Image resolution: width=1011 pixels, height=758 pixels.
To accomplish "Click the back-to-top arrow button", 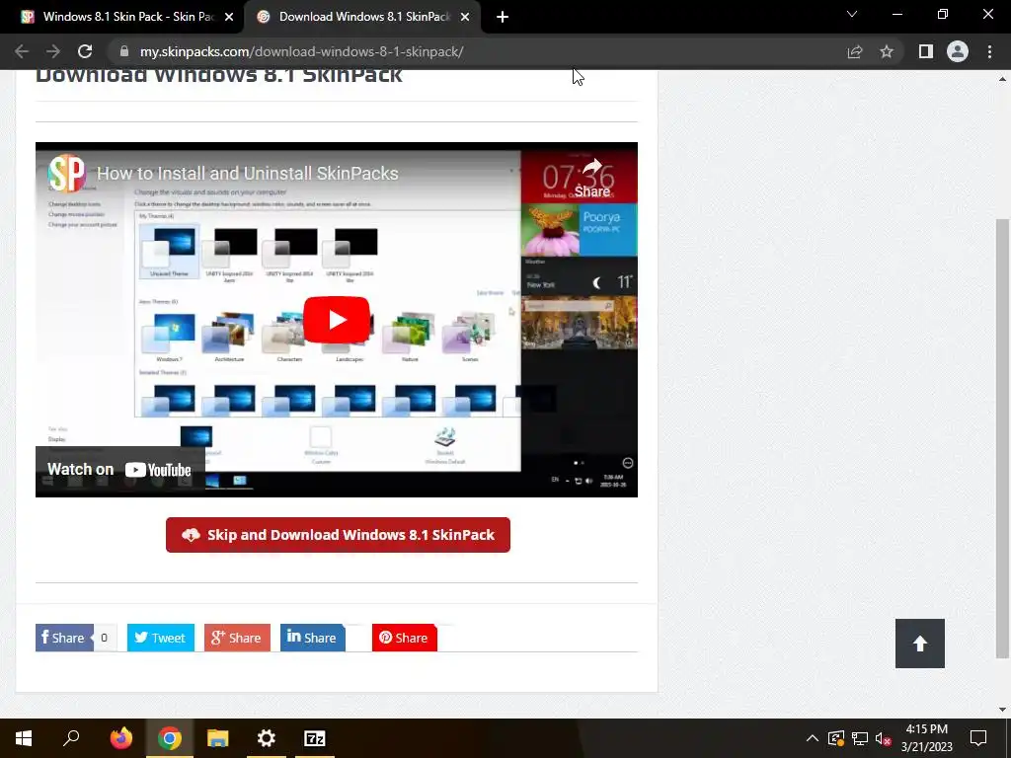I will click(x=919, y=644).
